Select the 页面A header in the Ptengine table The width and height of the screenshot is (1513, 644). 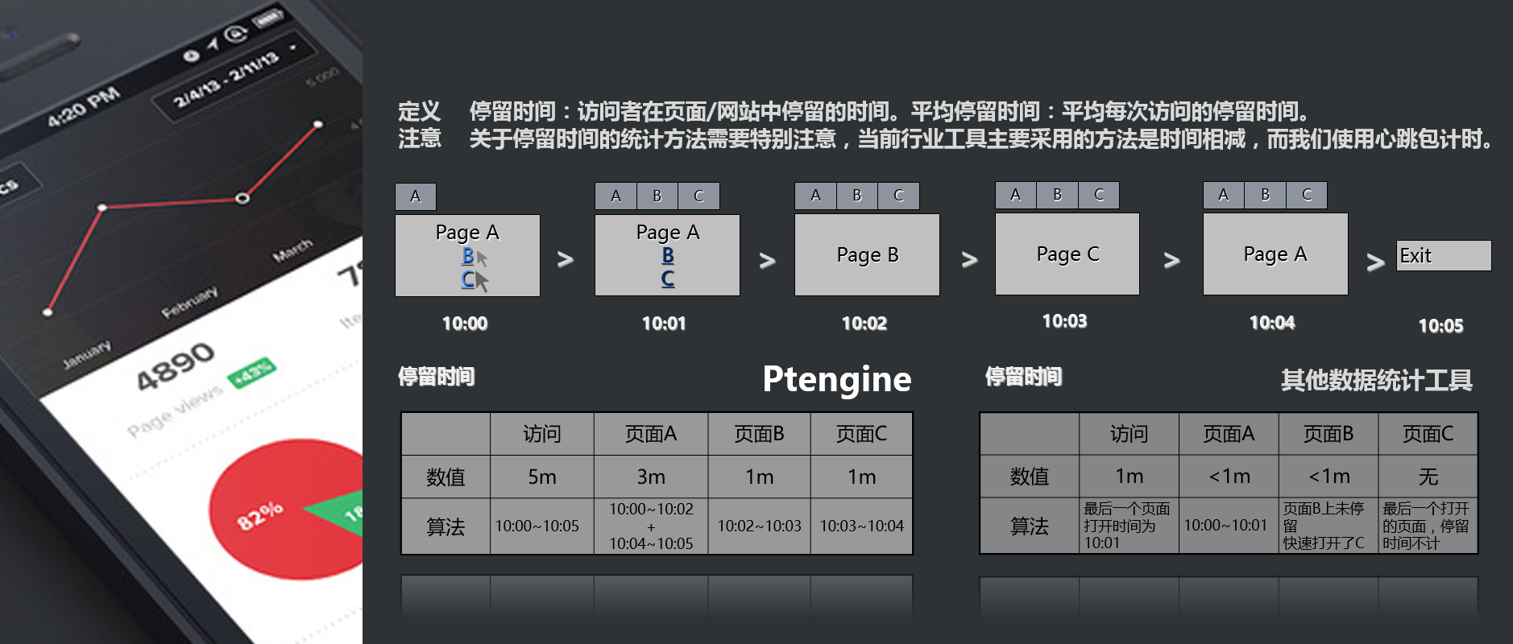pyautogui.click(x=651, y=435)
